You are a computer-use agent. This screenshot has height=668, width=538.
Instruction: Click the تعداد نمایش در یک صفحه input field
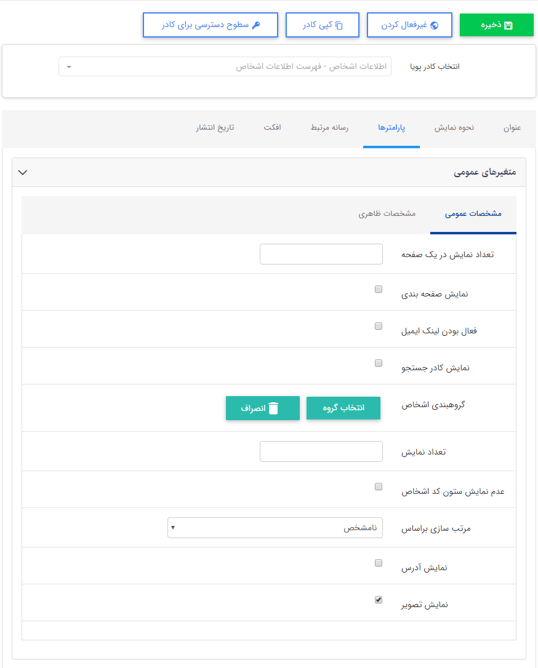pyautogui.click(x=321, y=254)
